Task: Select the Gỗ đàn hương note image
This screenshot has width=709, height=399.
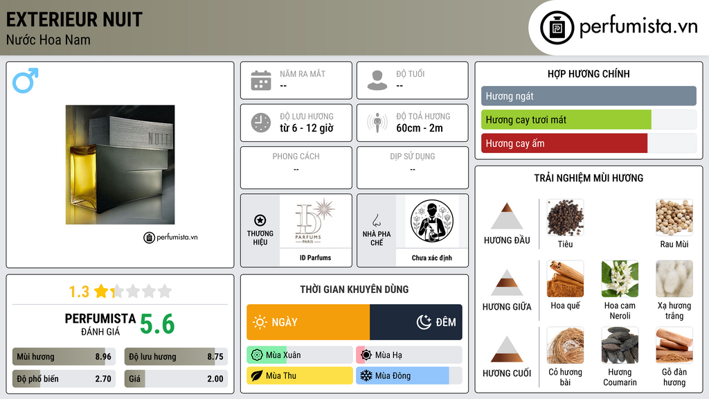Action: (x=674, y=345)
